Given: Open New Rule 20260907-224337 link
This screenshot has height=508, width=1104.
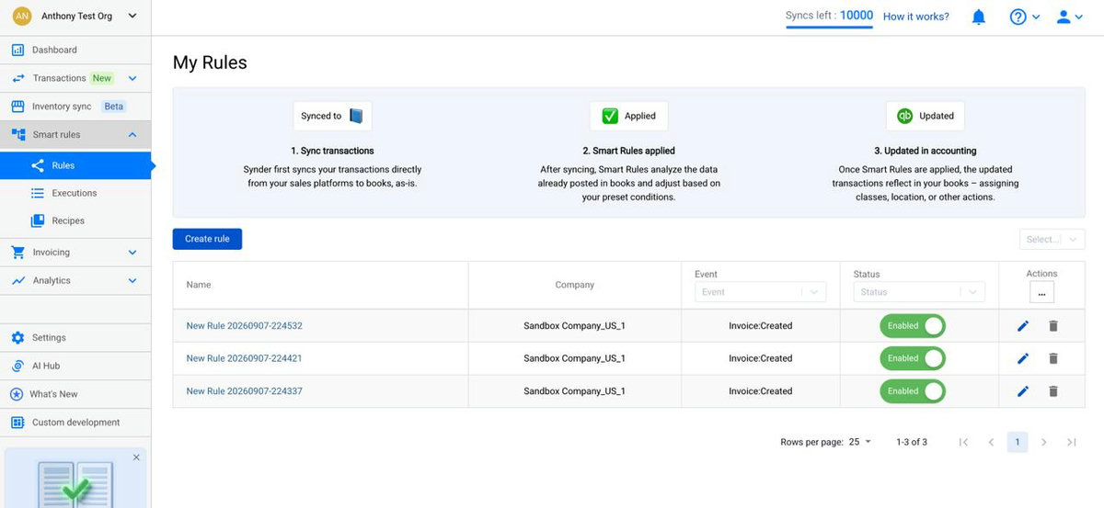Looking at the screenshot, I should click(245, 391).
